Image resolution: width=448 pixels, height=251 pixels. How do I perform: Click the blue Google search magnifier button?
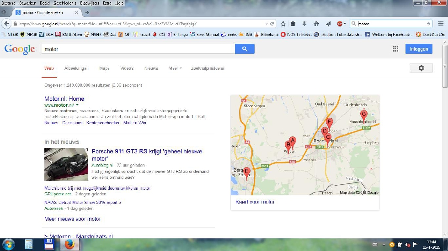[x=245, y=49]
